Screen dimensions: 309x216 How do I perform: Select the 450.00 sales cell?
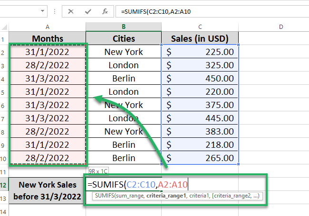click(200, 78)
